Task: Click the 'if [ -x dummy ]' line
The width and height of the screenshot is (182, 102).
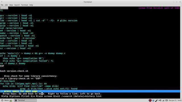Action: [x=10, y=56]
